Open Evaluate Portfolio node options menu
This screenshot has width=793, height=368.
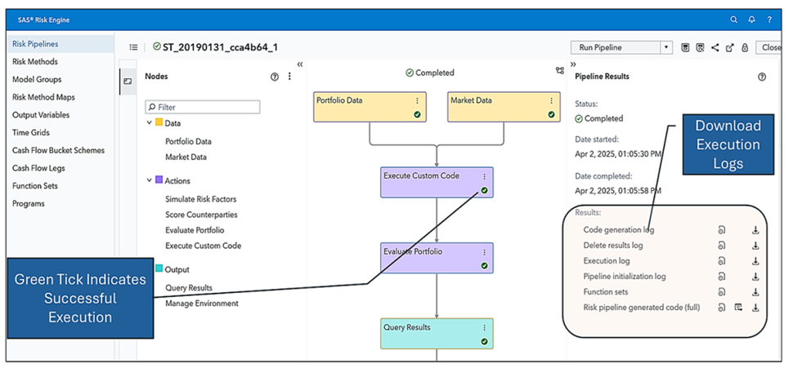pyautogui.click(x=484, y=252)
